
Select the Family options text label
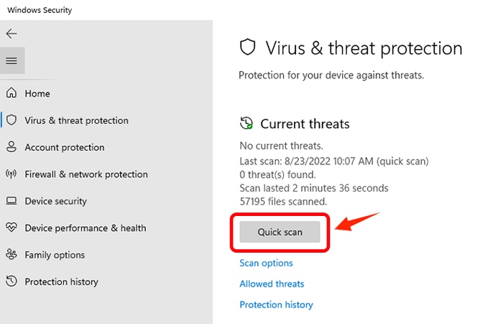point(55,255)
